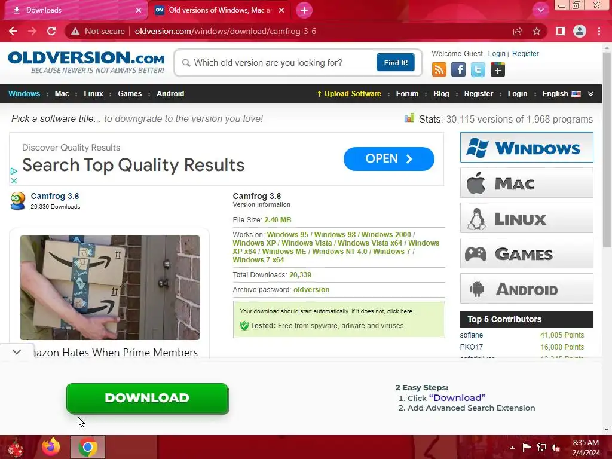Open contributor sofiane's profile

(x=471, y=335)
